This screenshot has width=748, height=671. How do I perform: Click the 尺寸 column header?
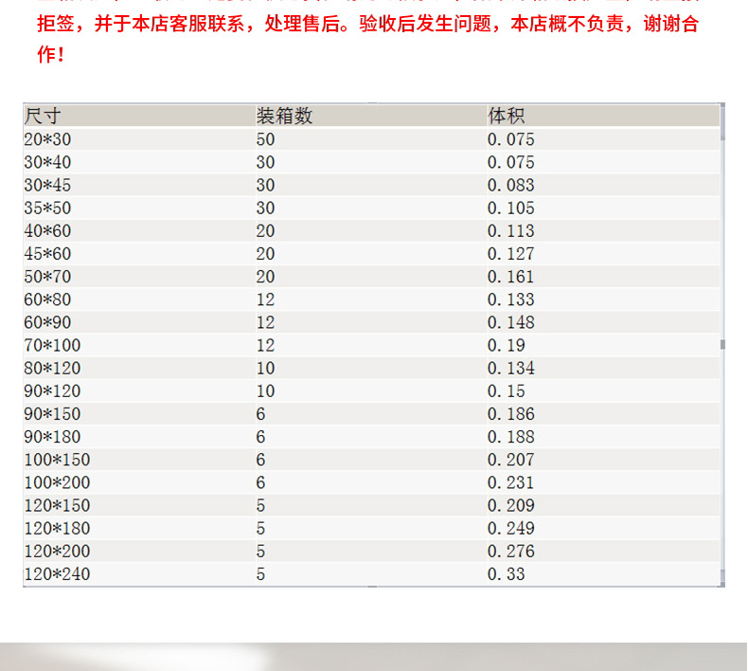[43, 116]
